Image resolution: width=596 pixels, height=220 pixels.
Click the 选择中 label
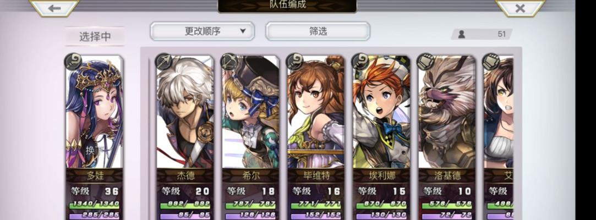[95, 36]
